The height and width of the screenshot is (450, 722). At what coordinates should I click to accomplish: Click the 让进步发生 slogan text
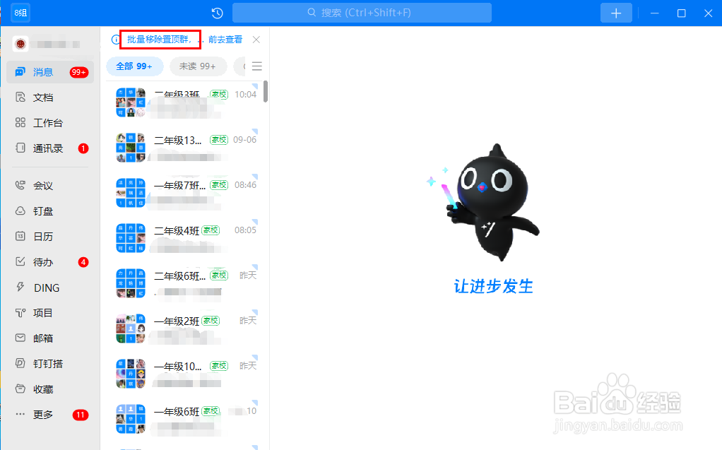[494, 286]
